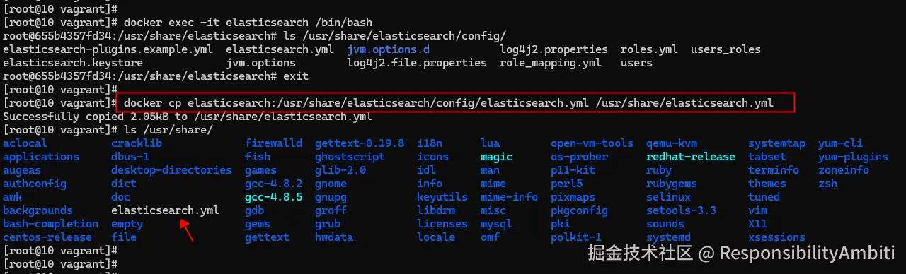This screenshot has width=906, height=274.
Task: Select the 'yum-plugins' directory entry
Action: pos(853,157)
